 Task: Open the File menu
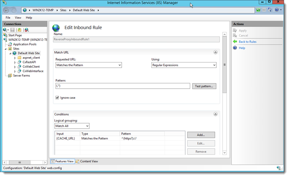pos(8,17)
